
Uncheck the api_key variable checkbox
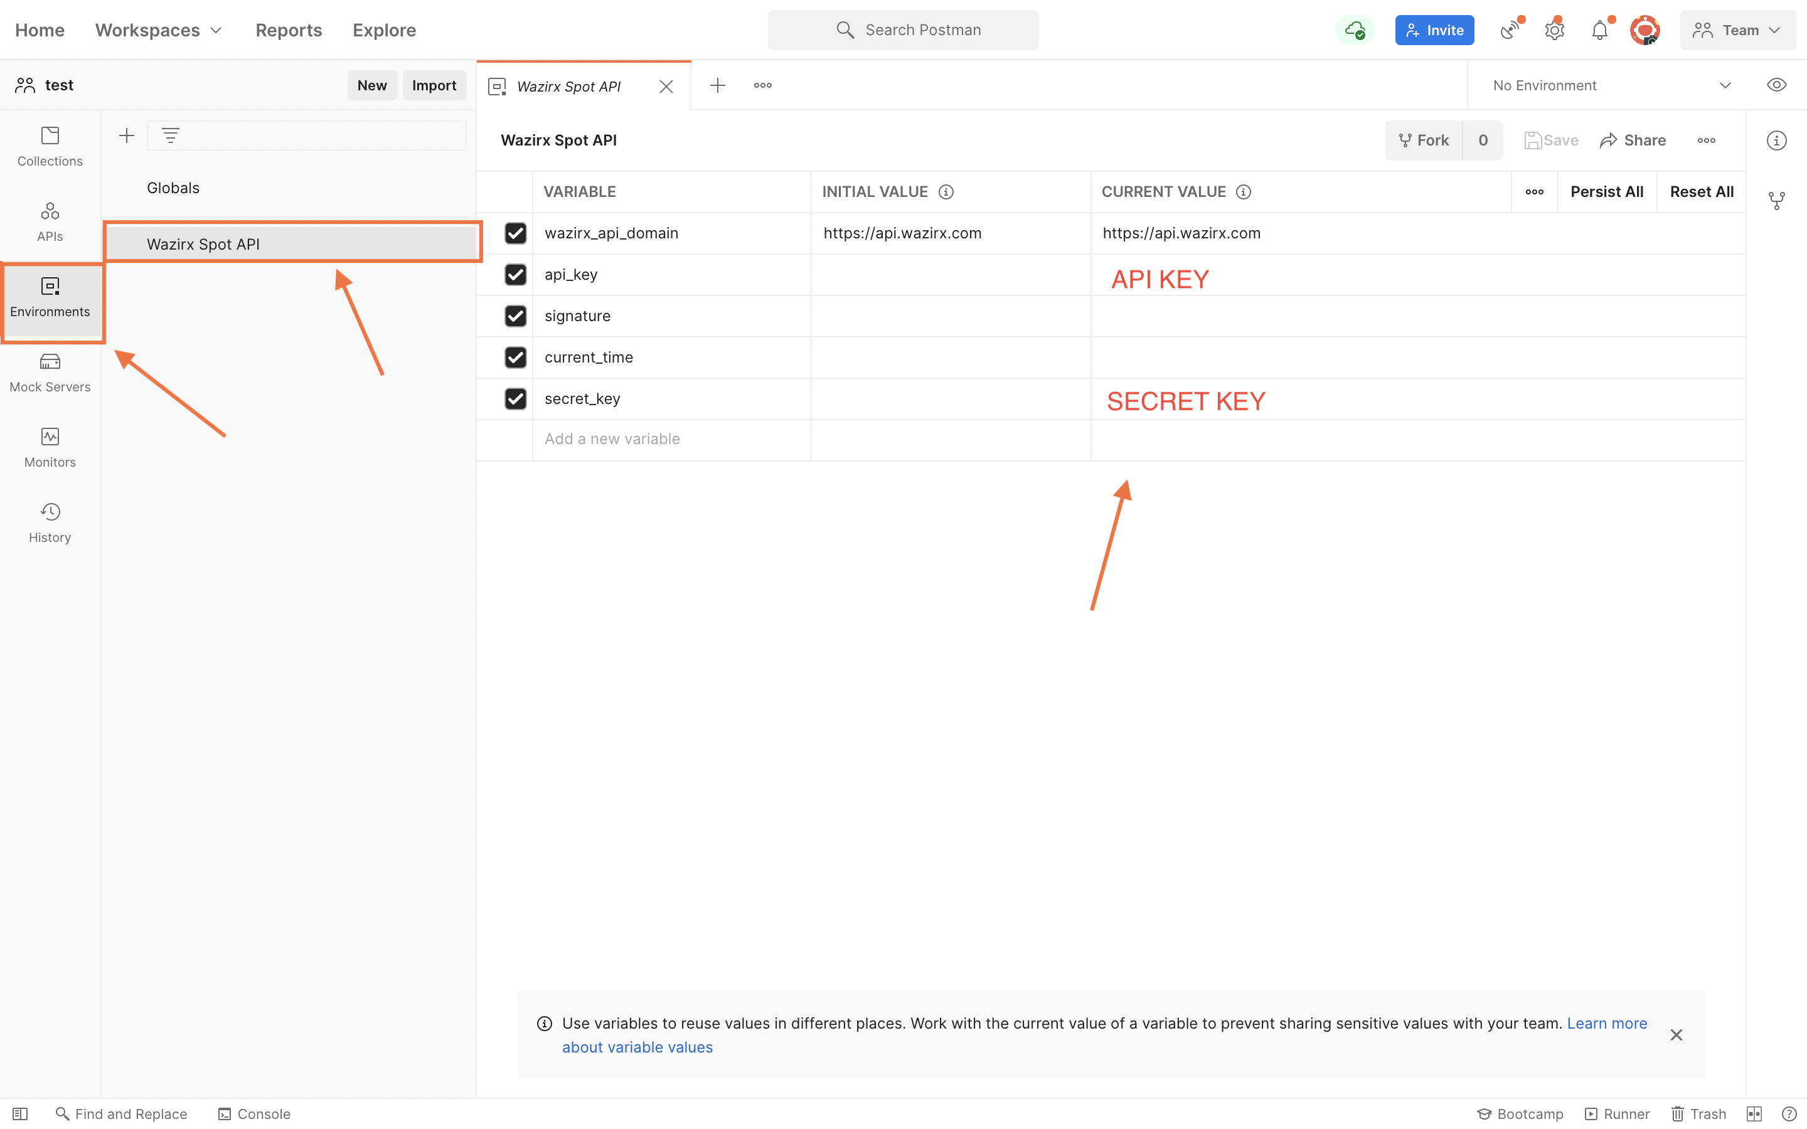pos(515,275)
